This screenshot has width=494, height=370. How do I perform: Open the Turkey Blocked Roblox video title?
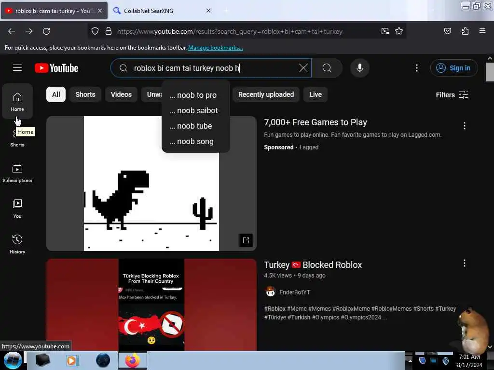pos(313,265)
